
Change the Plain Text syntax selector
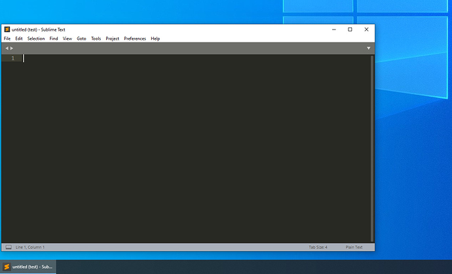(354, 247)
